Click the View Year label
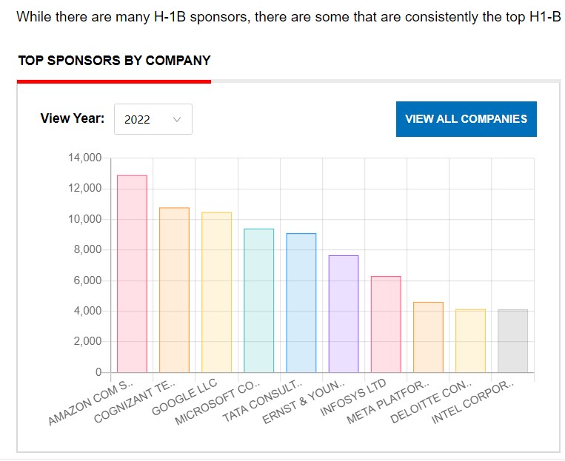565x461 pixels. point(73,118)
